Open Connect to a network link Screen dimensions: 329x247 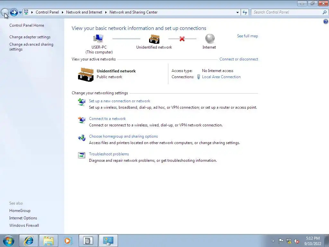pyautogui.click(x=107, y=119)
